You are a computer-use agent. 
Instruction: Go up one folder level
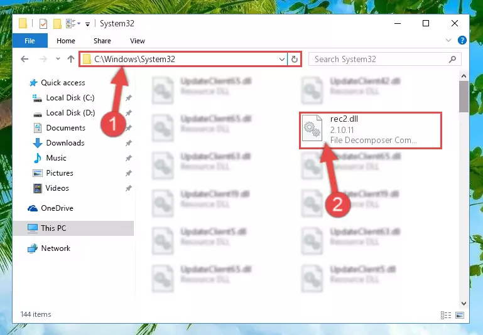(x=71, y=59)
